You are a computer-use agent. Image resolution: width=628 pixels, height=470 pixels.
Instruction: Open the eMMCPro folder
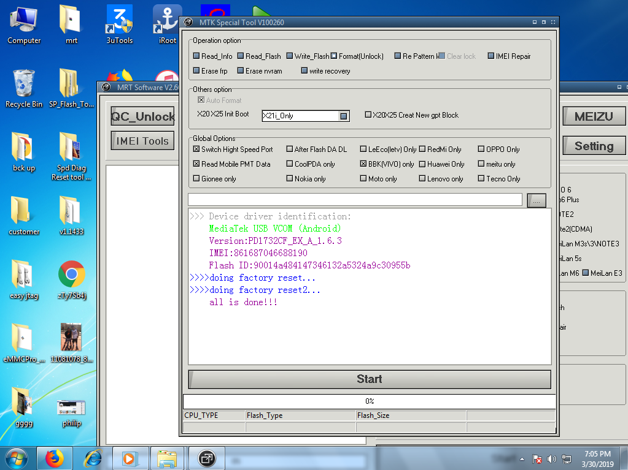[x=23, y=343]
